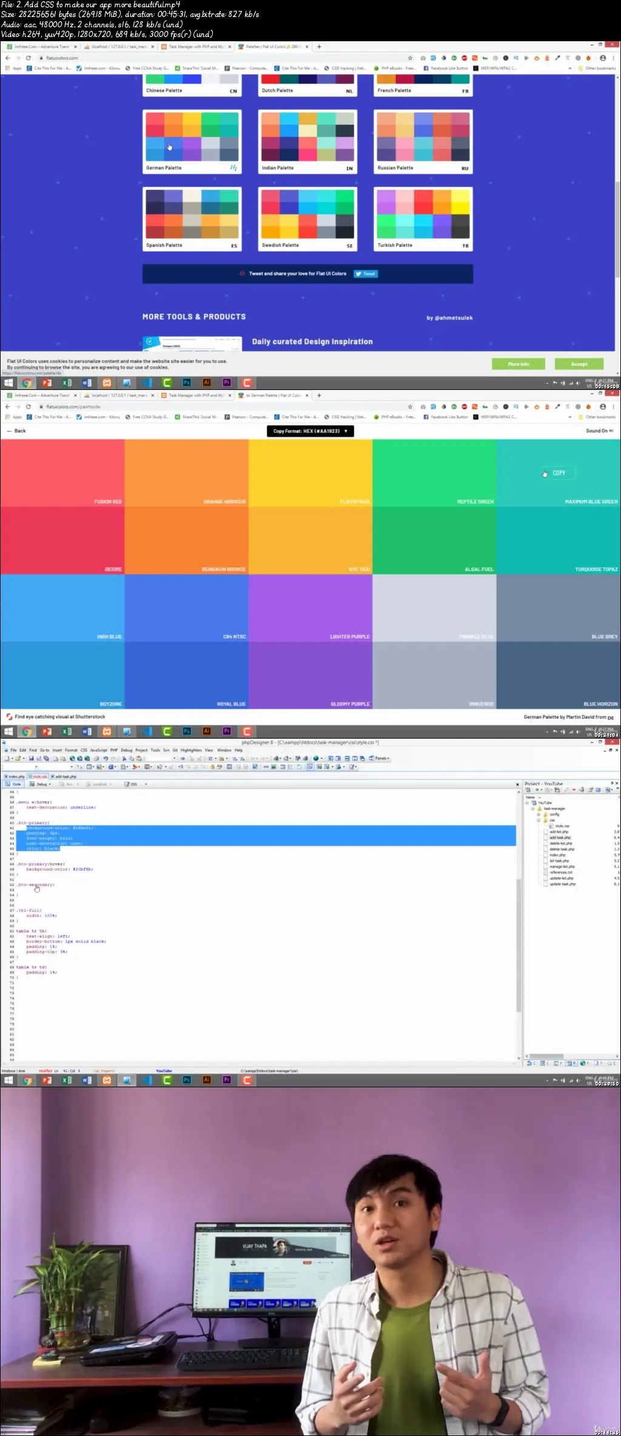This screenshot has height=1436, width=621.
Task: Open the JavaScript menu in phpDesigner
Action: [98, 750]
